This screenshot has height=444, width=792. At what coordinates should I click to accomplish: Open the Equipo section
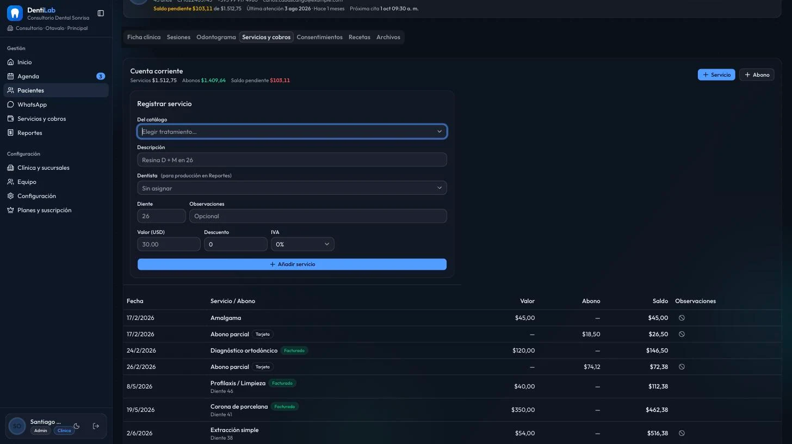(x=56, y=182)
